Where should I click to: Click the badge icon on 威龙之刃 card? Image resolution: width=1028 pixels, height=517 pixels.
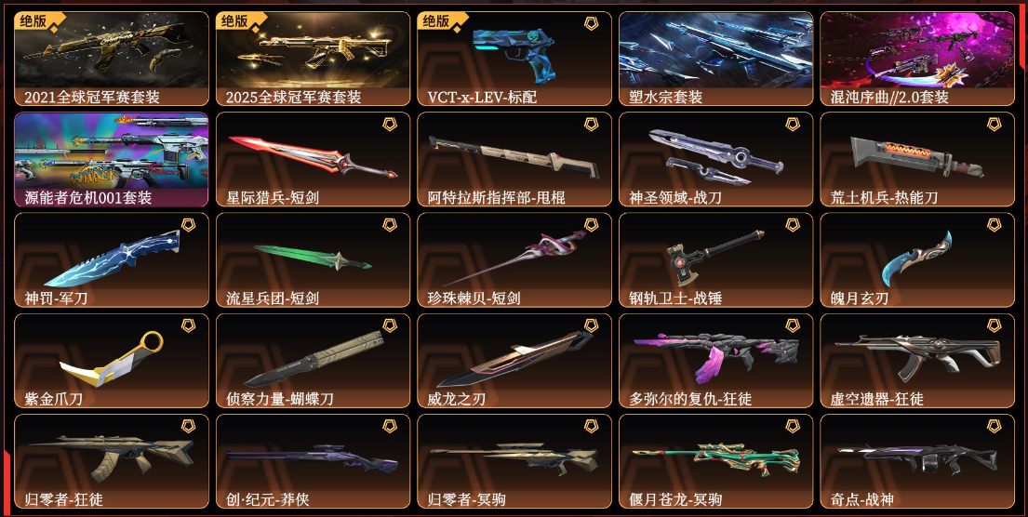592,325
